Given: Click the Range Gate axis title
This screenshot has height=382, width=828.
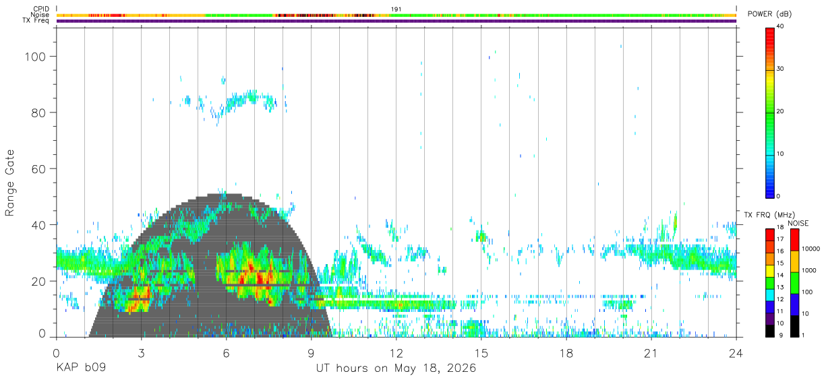Looking at the screenshot, I should [10, 183].
